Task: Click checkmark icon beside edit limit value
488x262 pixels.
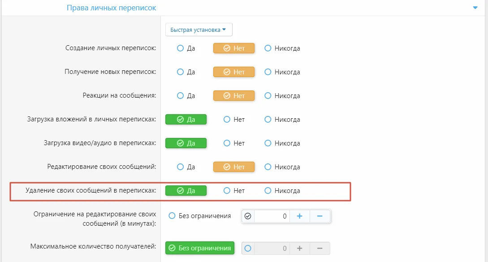Action: click(248, 216)
